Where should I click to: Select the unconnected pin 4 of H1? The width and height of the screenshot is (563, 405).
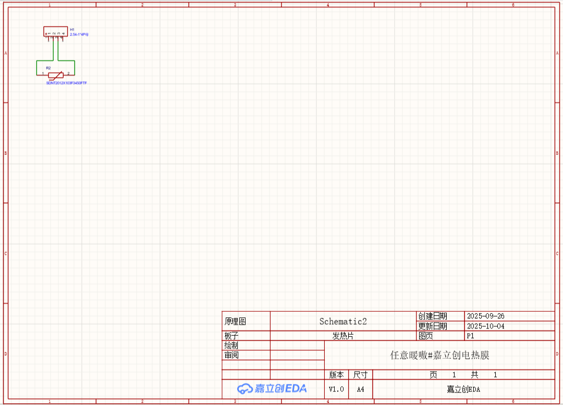(x=63, y=39)
